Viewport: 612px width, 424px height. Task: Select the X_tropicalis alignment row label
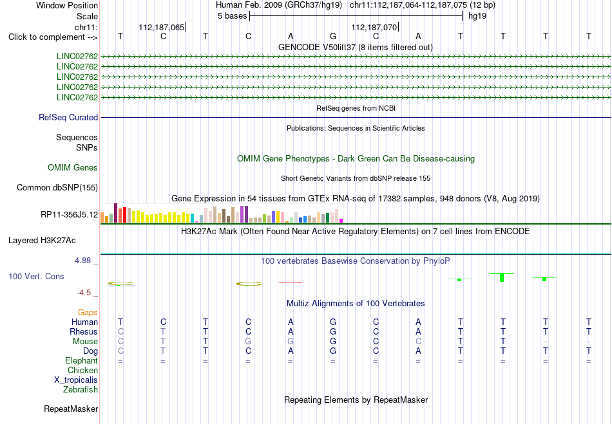point(76,380)
